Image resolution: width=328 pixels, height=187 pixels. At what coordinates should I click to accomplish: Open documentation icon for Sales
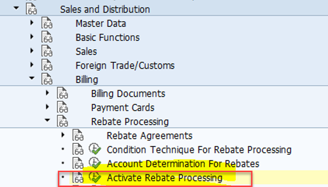pyautogui.click(x=47, y=51)
